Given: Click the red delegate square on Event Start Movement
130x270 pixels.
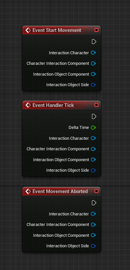Looking at the screenshot, I should 97,30.
